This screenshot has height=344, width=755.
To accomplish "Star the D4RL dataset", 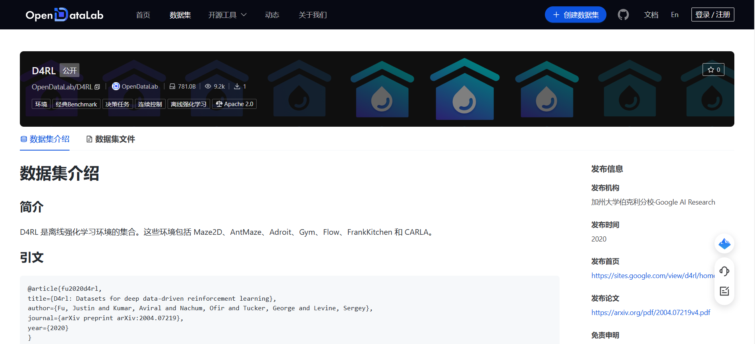I will pyautogui.click(x=713, y=70).
